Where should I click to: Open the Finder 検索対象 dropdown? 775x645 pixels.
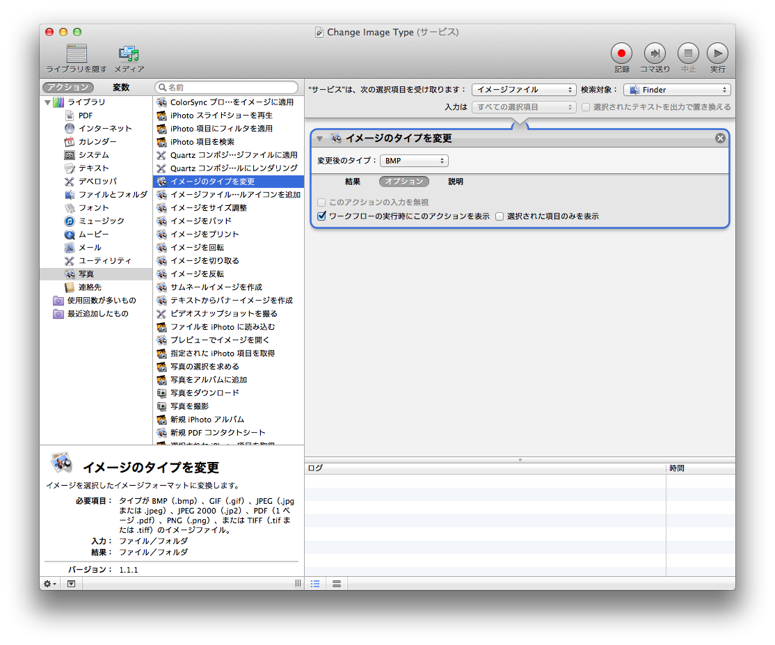[677, 90]
